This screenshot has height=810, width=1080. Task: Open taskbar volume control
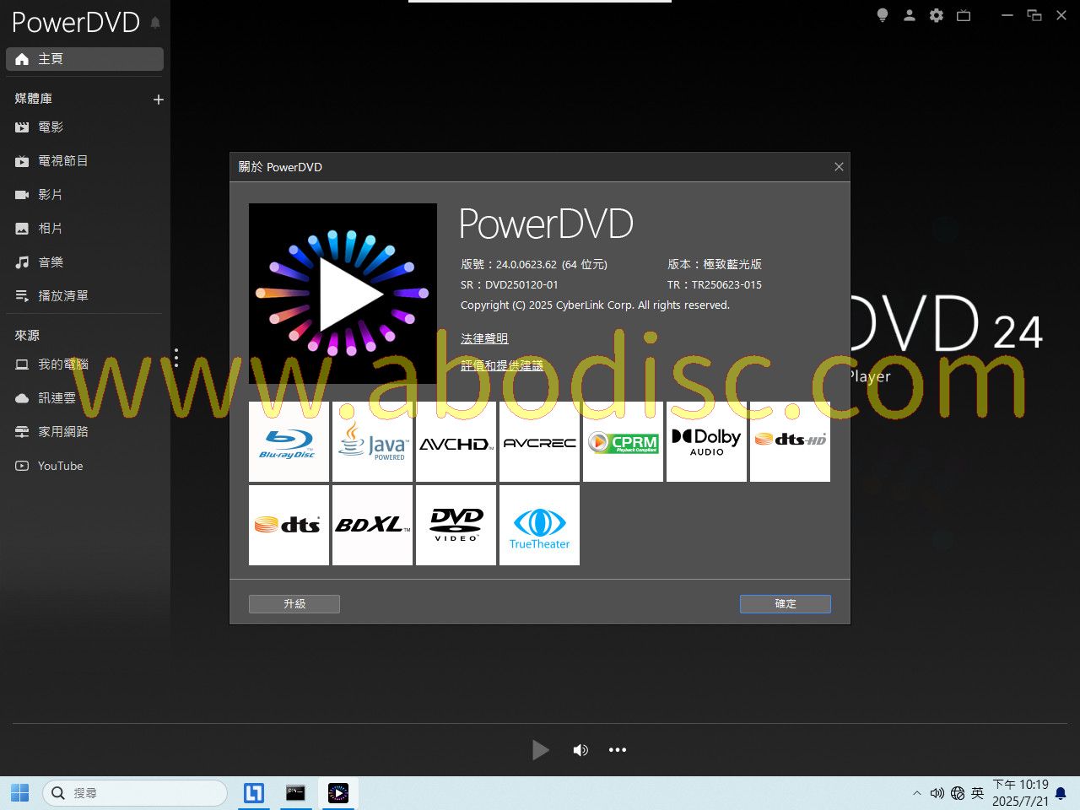pos(937,793)
